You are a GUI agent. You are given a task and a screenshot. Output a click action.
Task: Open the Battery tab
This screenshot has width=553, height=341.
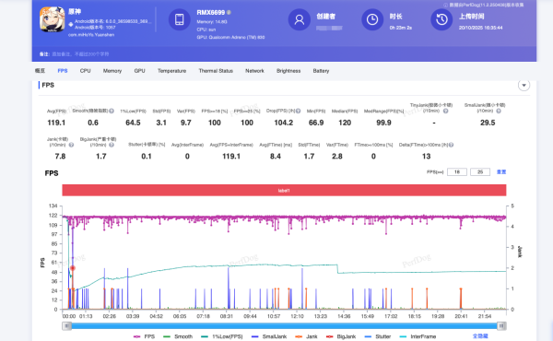click(x=321, y=71)
